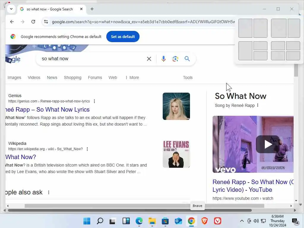Open Windows taskbar search
The width and height of the screenshot is (304, 228).
(100, 221)
